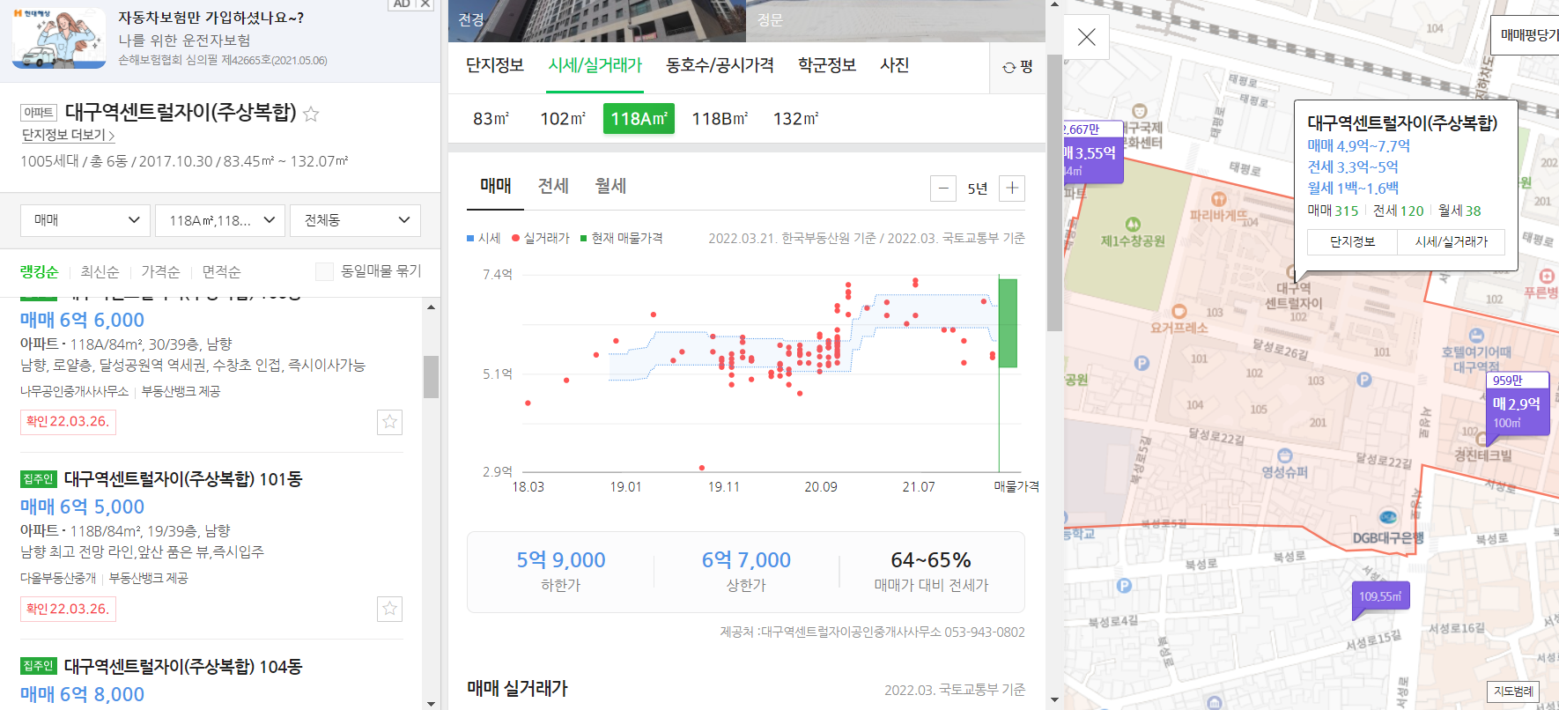Select the 매 3.55억 price marker on the map
The height and width of the screenshot is (710, 1559).
point(1093,152)
